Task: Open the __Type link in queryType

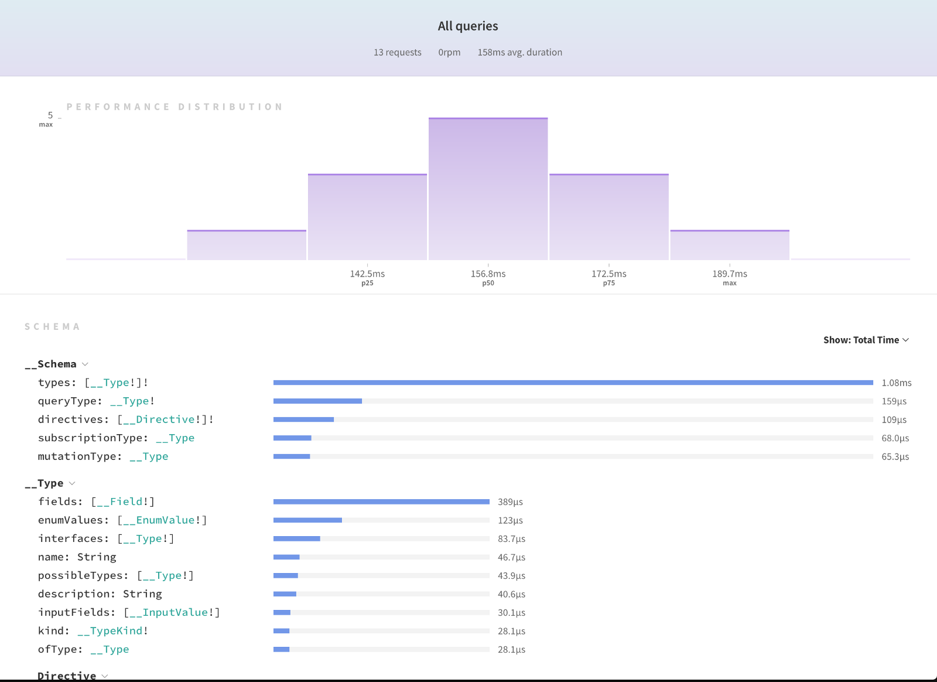Action: coord(129,401)
